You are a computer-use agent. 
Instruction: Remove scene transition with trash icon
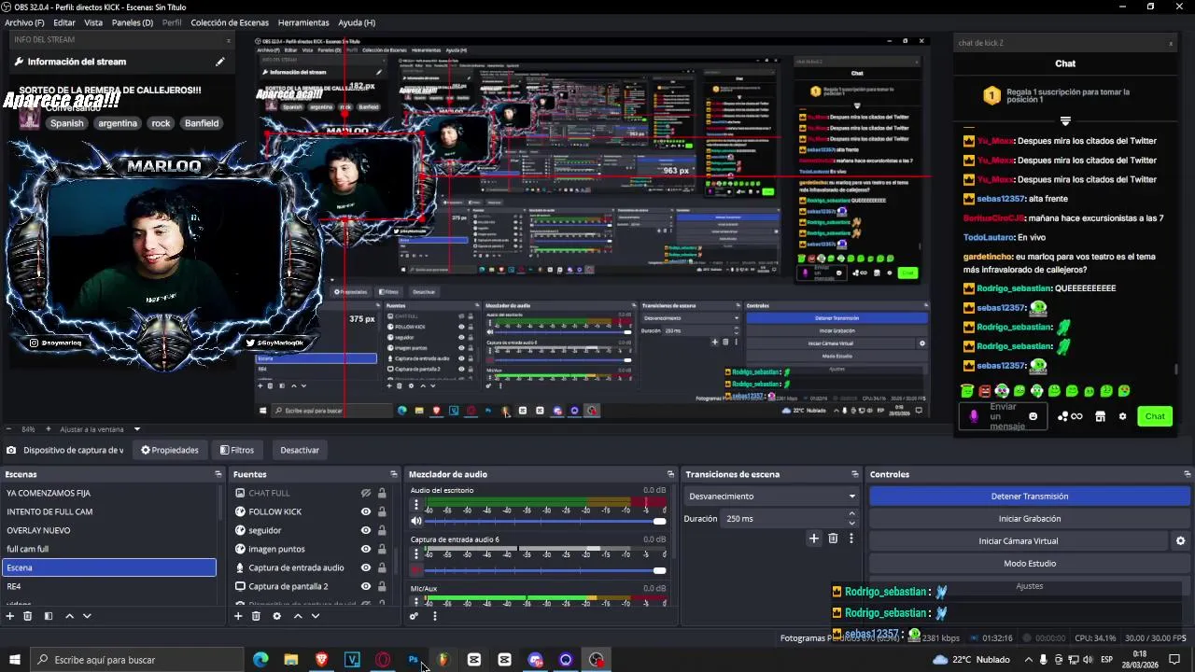(833, 539)
